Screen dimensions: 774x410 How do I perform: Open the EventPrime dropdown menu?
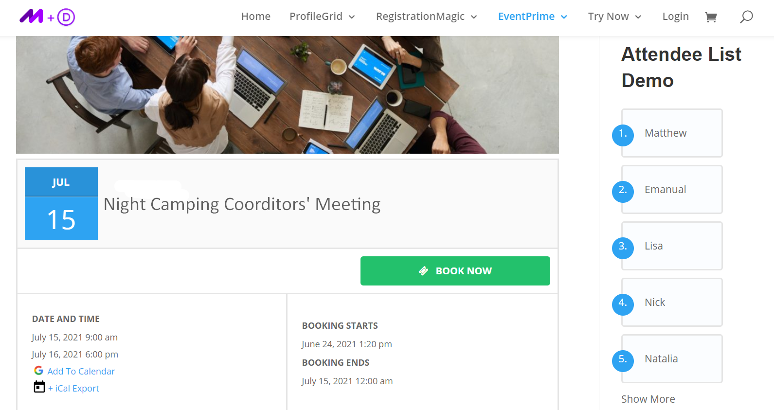pos(532,17)
